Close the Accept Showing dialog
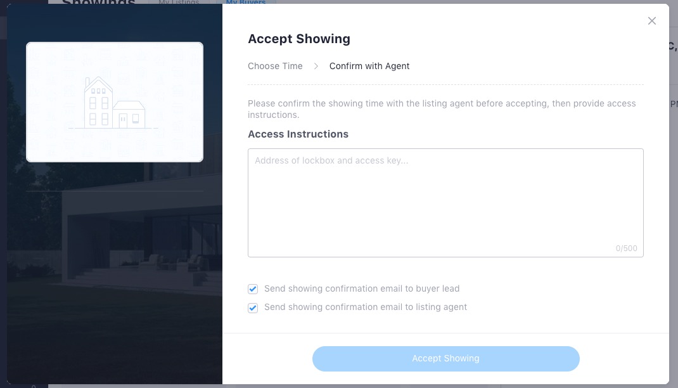 651,21
